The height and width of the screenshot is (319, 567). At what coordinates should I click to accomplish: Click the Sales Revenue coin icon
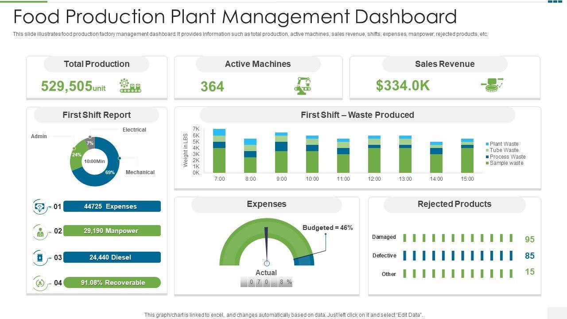492,85
